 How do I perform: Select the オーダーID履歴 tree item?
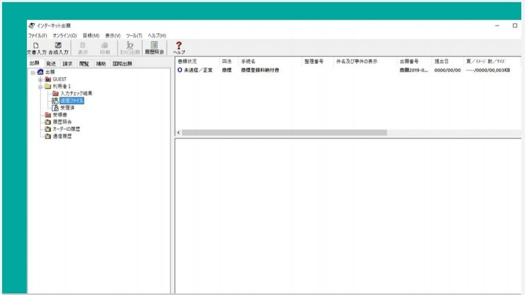tap(66, 129)
